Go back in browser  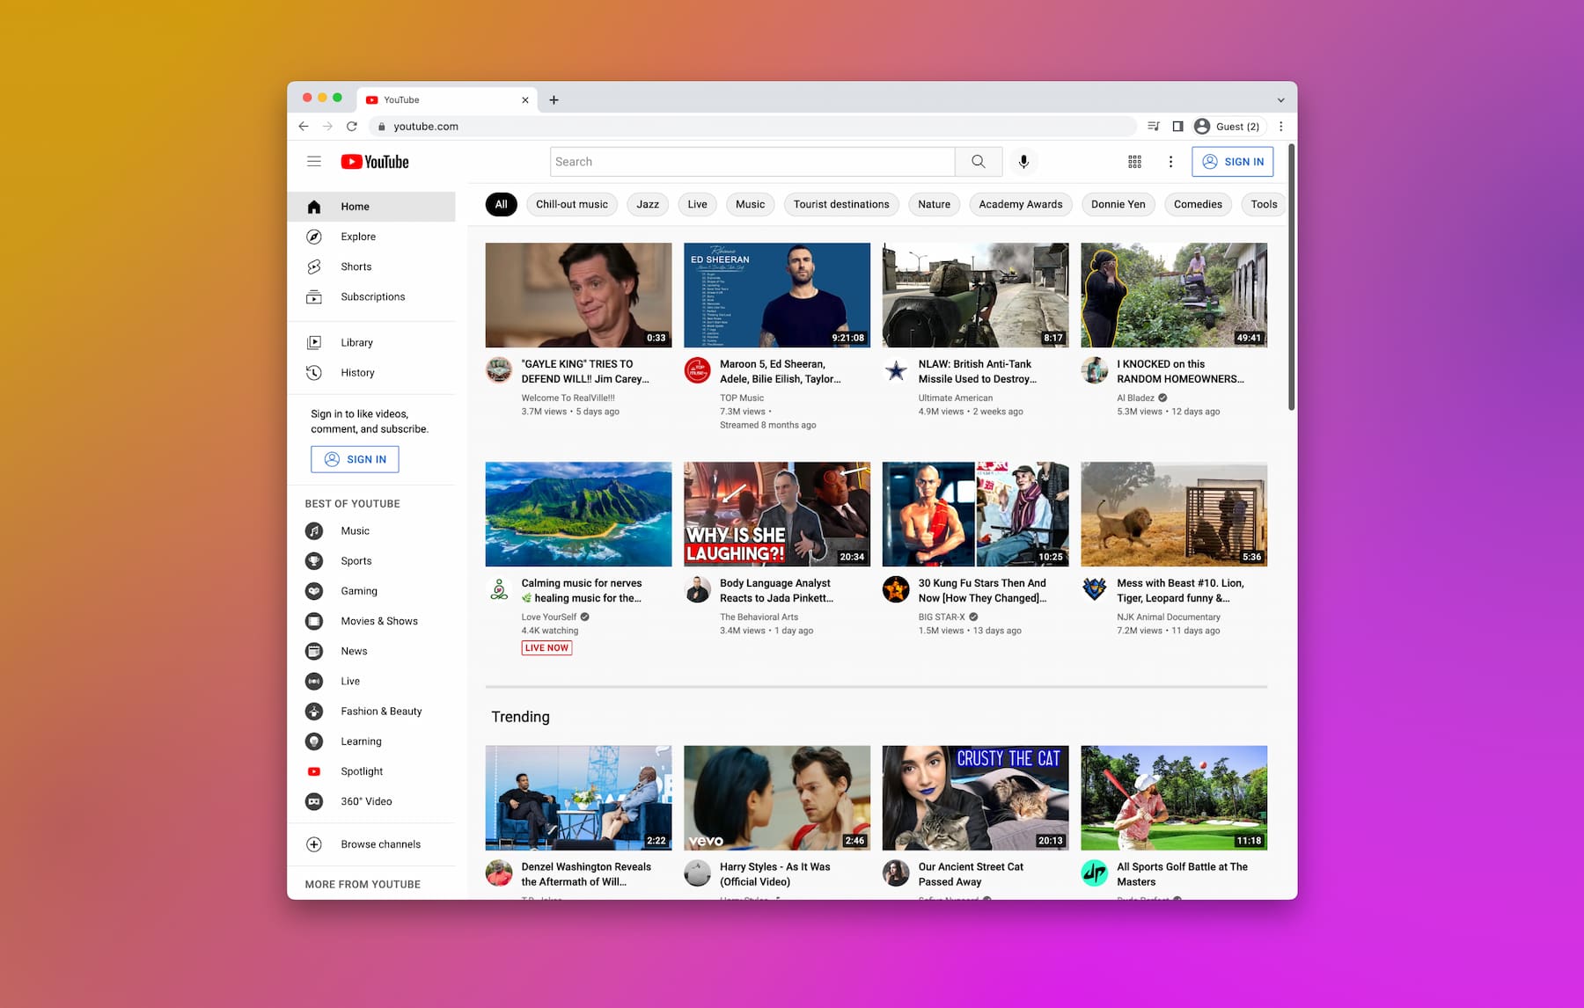click(x=304, y=127)
